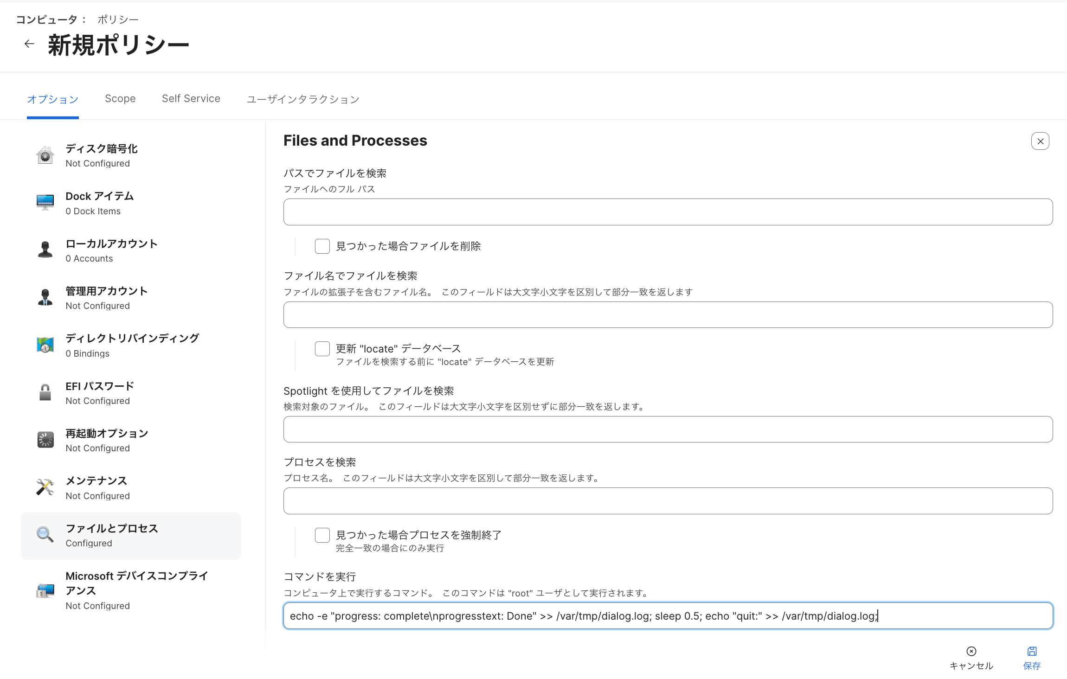
Task: Enable 見つかった場合ファイルを削除 checkbox
Action: [x=322, y=246]
